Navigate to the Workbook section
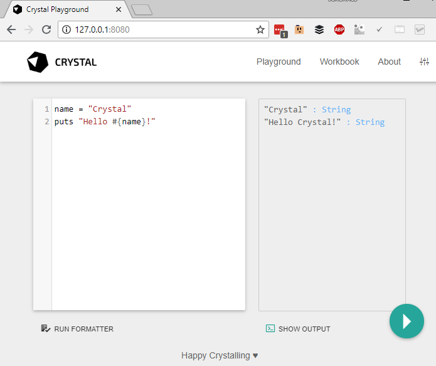 click(x=339, y=62)
